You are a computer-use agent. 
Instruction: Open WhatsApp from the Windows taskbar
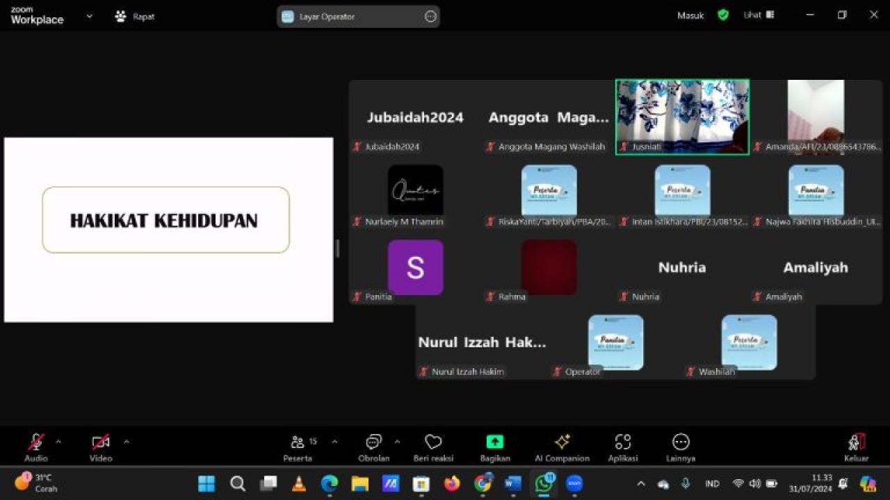(544, 483)
